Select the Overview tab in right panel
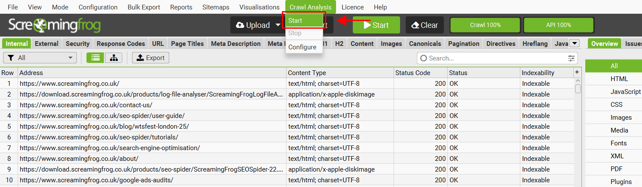Viewport: 642px width, 187px height. click(604, 44)
